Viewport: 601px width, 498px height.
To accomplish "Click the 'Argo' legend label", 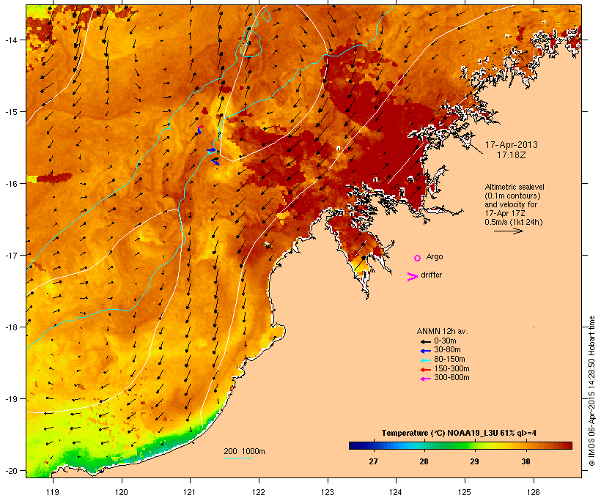I will 435,256.
